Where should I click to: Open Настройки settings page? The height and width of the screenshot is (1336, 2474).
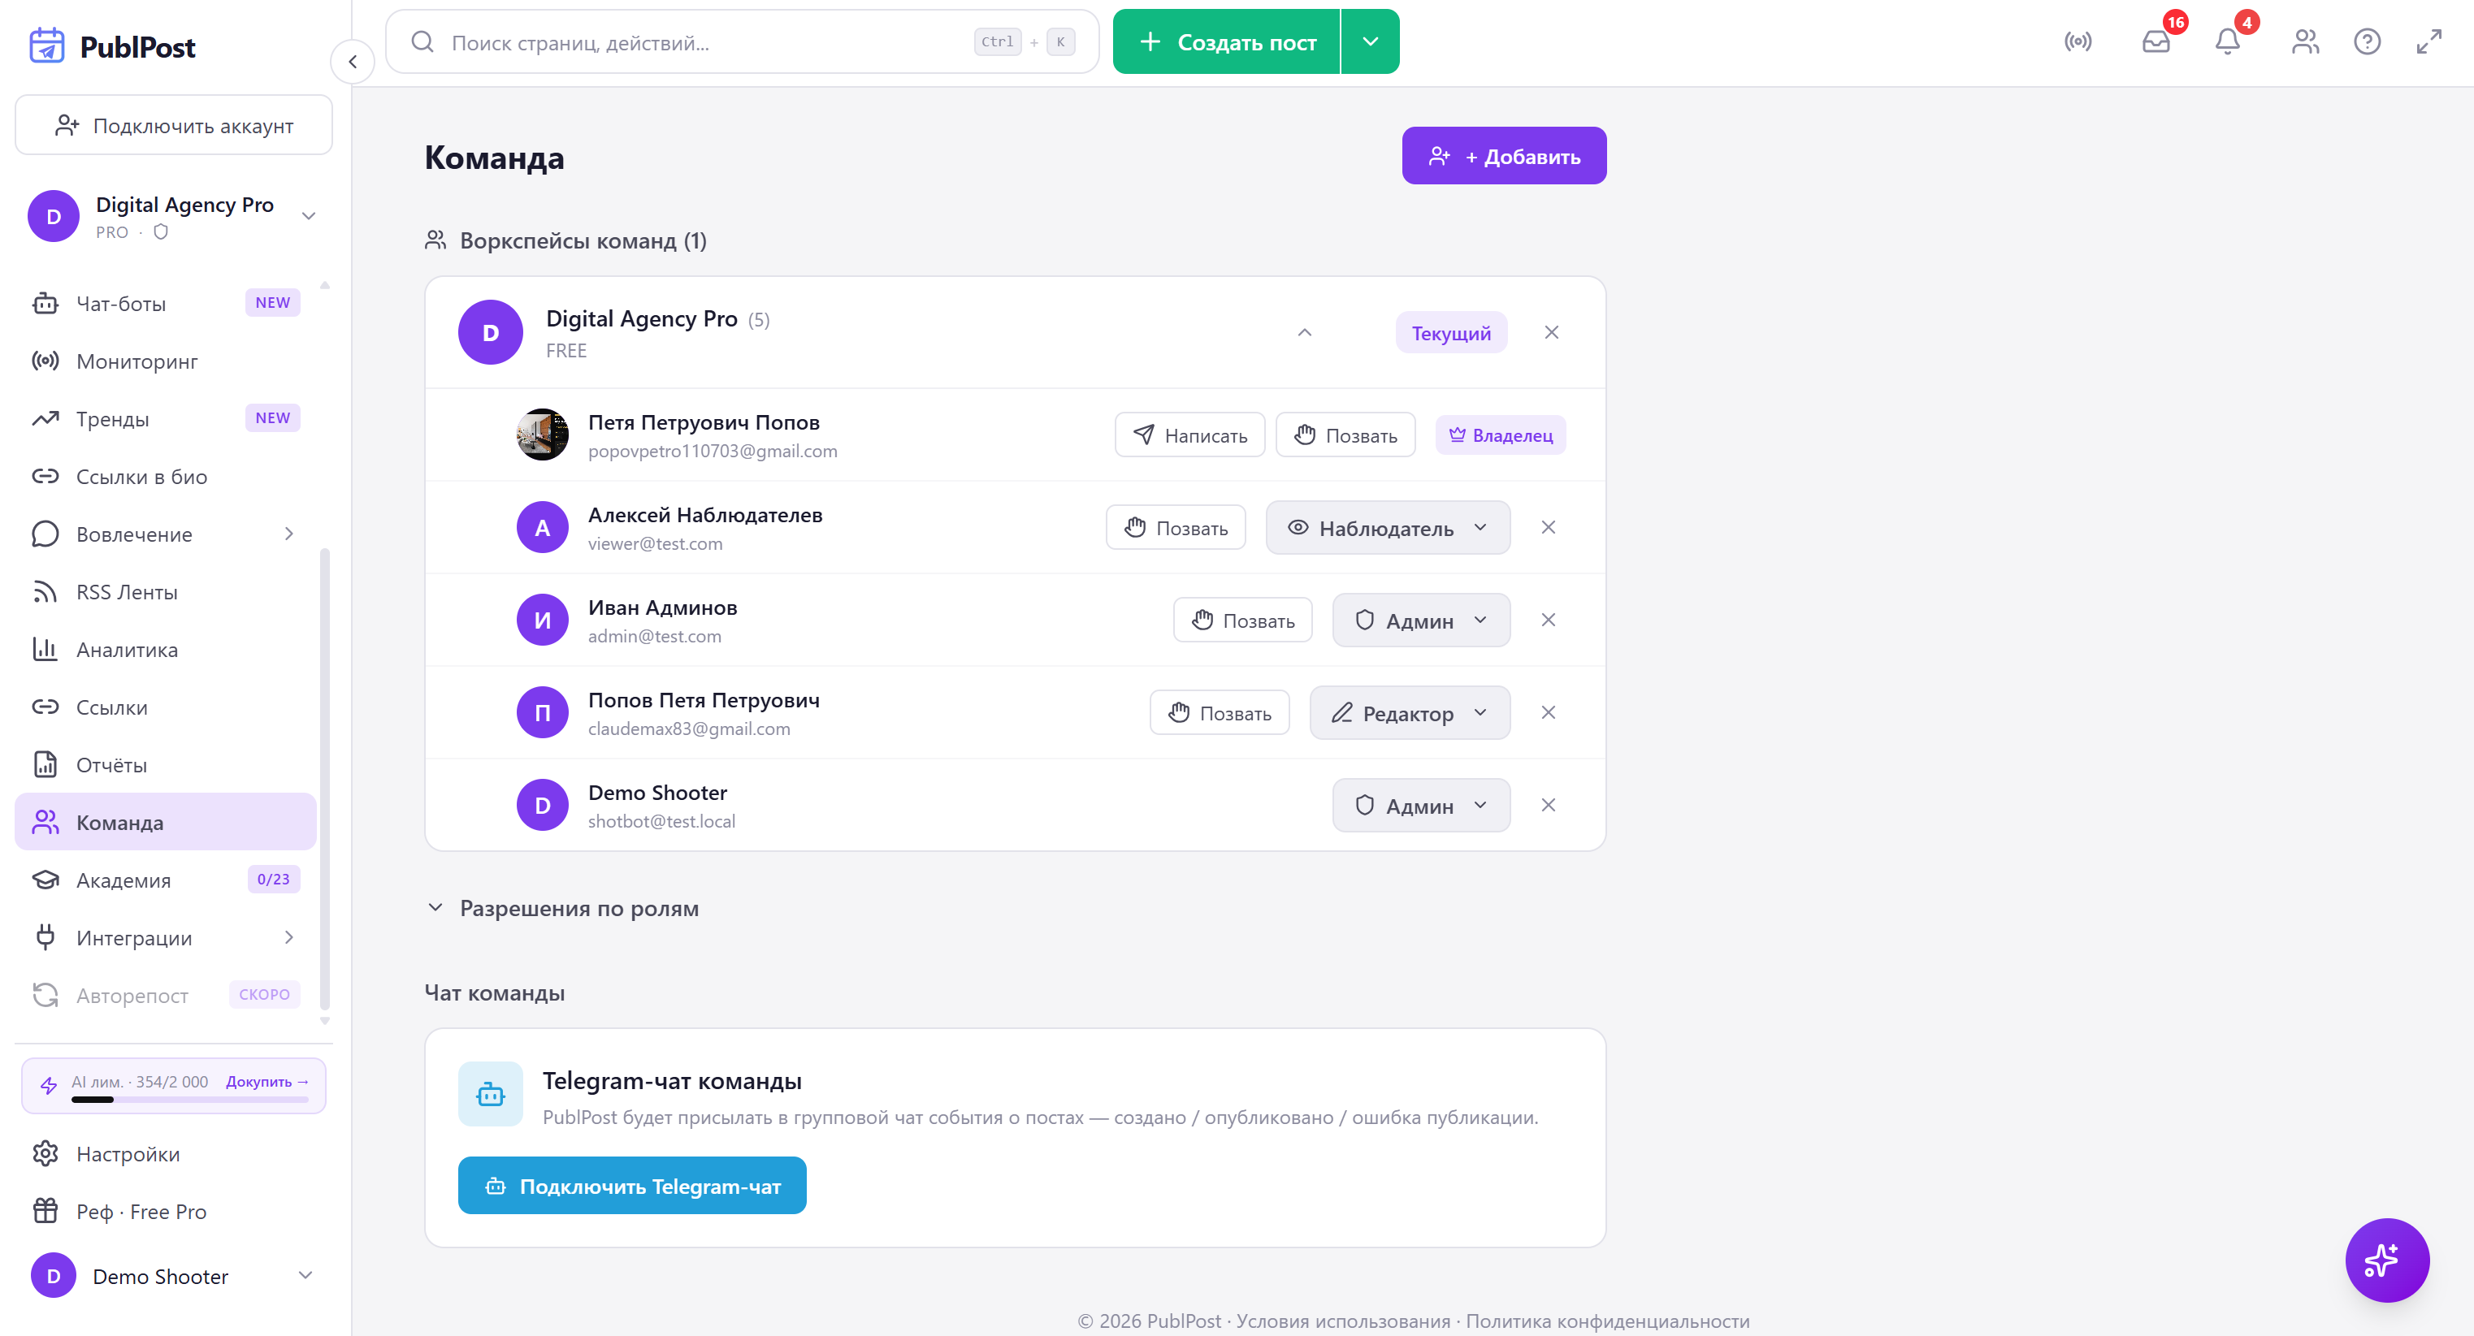coord(173,1153)
